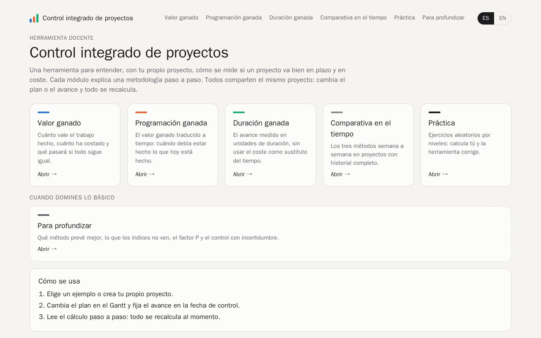541x338 pixels.
Task: Click the HERRAMIENTA DOCENTE label
Action: coord(62,38)
